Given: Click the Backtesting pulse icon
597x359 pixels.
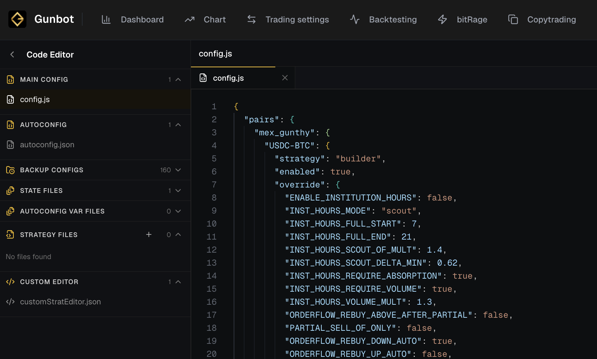Looking at the screenshot, I should (x=355, y=20).
